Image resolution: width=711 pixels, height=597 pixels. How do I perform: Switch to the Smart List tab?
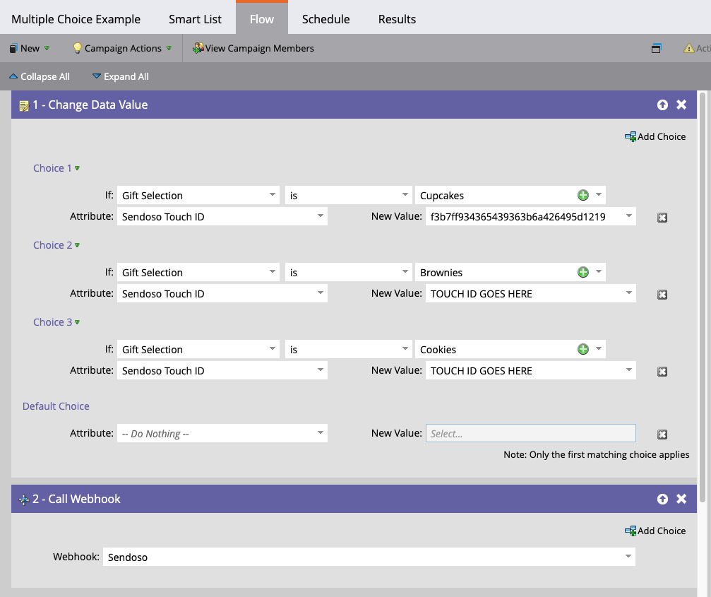(x=195, y=19)
